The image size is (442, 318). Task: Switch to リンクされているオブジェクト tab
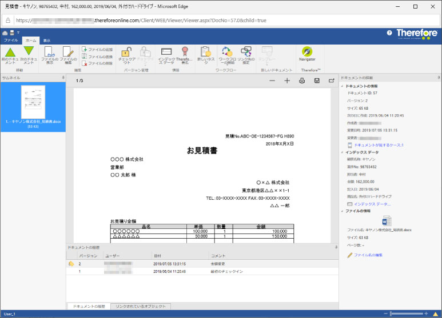tap(141, 307)
